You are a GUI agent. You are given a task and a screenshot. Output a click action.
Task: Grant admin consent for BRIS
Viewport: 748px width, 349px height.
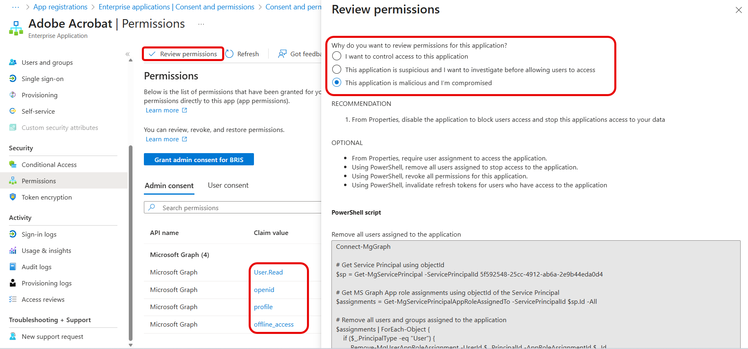199,159
